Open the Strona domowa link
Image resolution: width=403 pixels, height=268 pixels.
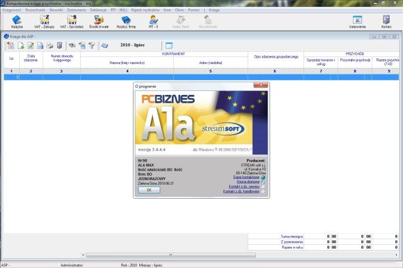point(248,181)
